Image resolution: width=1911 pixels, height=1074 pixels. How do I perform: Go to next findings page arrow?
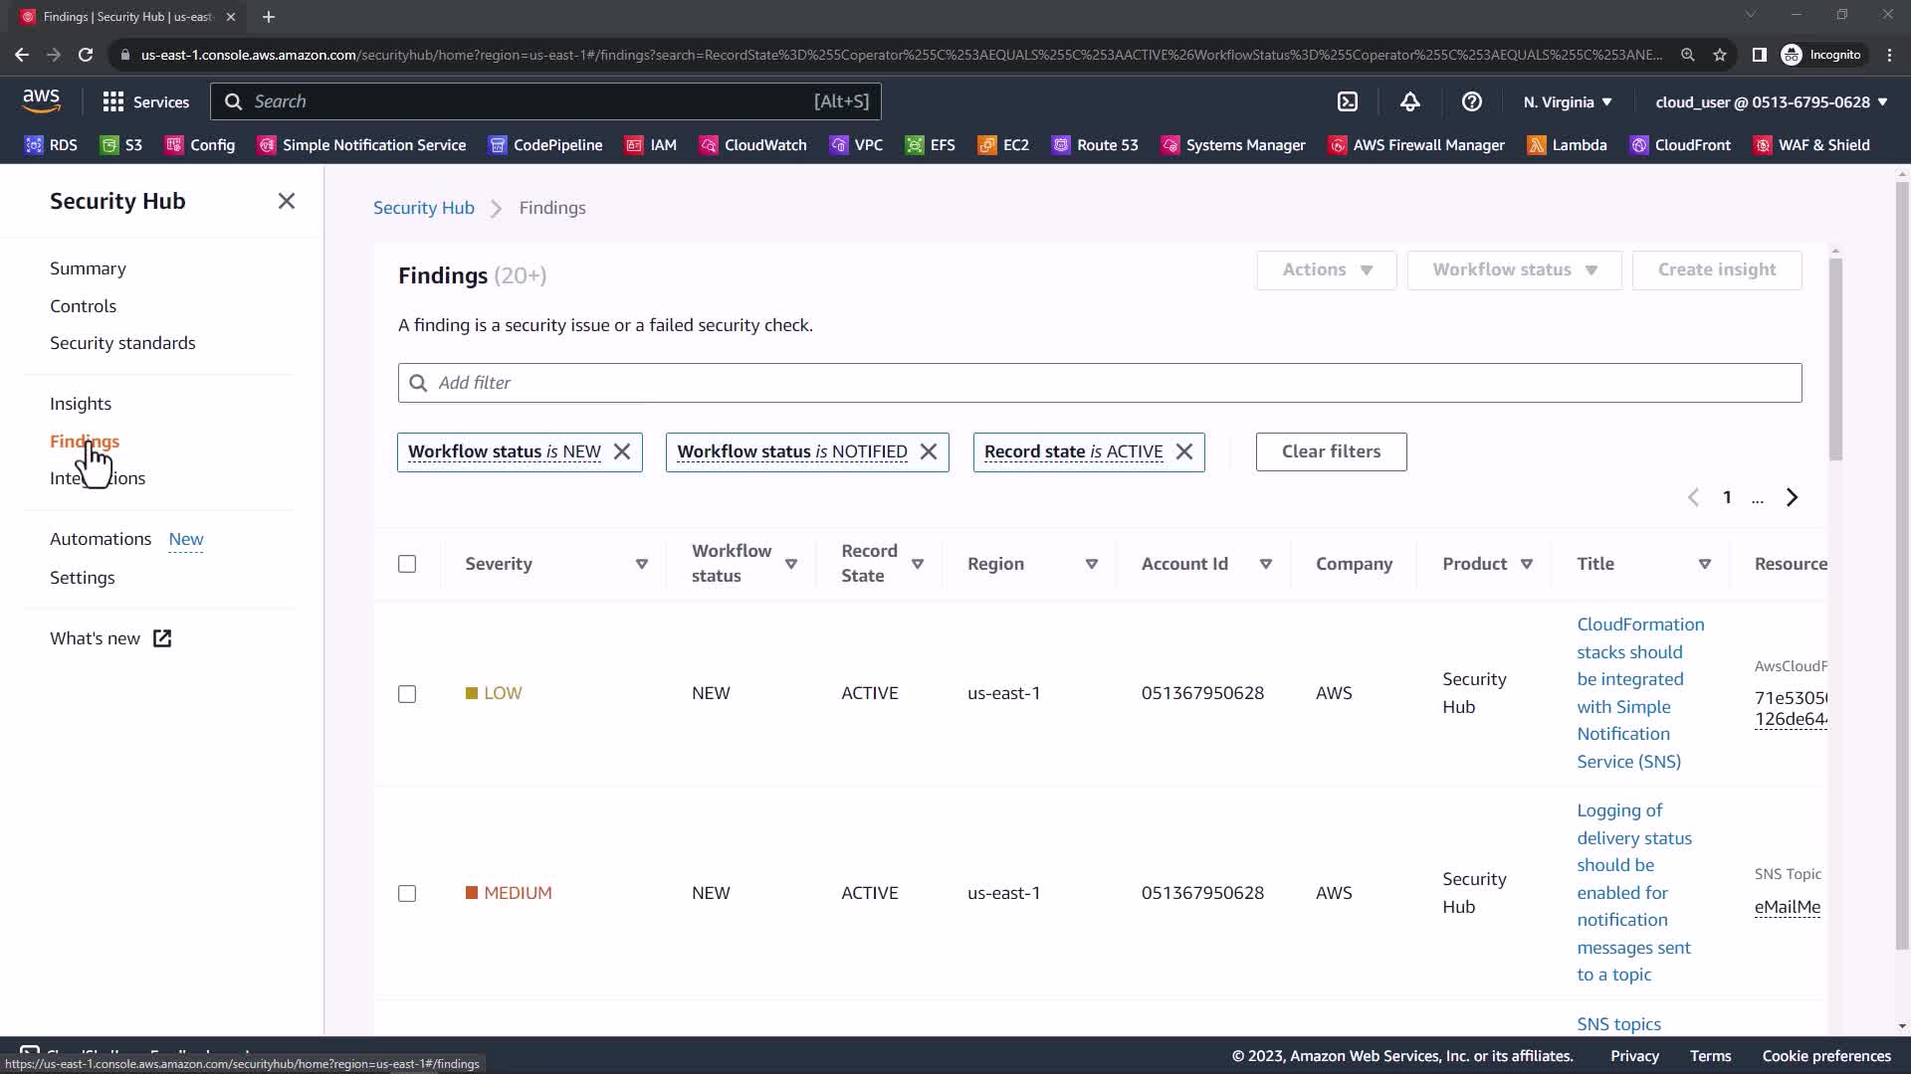coord(1792,497)
